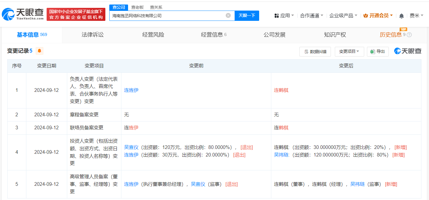Click the bell icon beside 变更记录
The height and width of the screenshot is (200, 429).
39,51
